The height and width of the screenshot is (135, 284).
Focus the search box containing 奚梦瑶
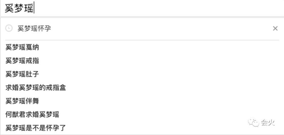(x=142, y=8)
